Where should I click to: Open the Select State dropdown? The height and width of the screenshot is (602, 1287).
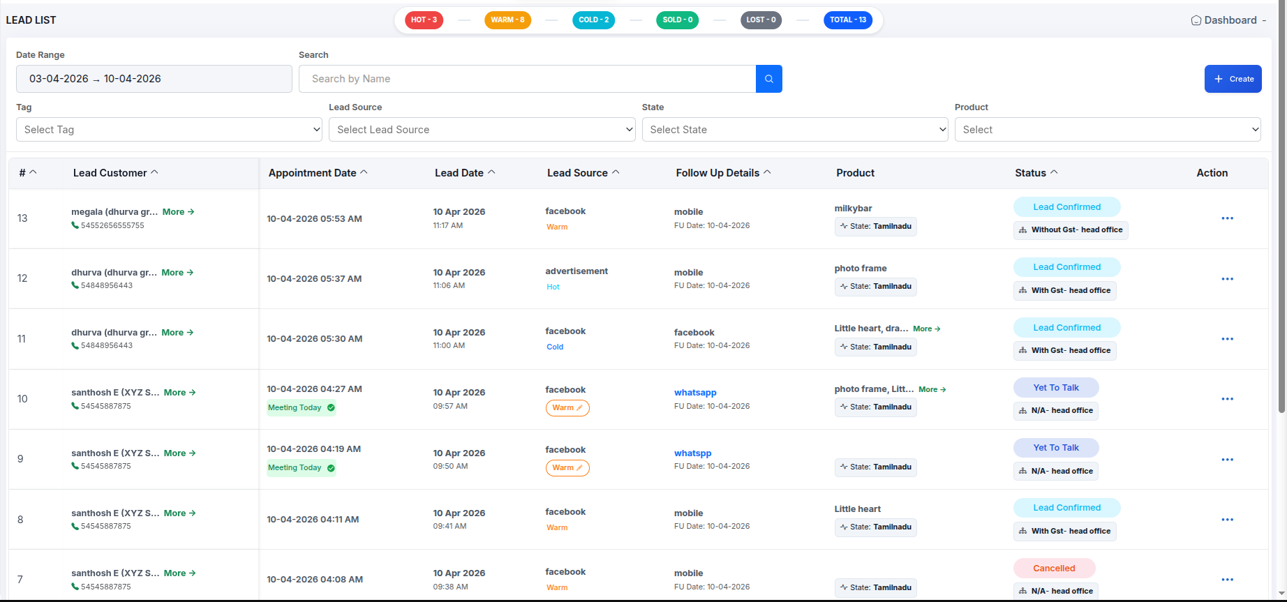794,130
